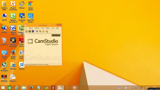
Task: Pause the recording in CamStudio
Action: coord(29,31)
